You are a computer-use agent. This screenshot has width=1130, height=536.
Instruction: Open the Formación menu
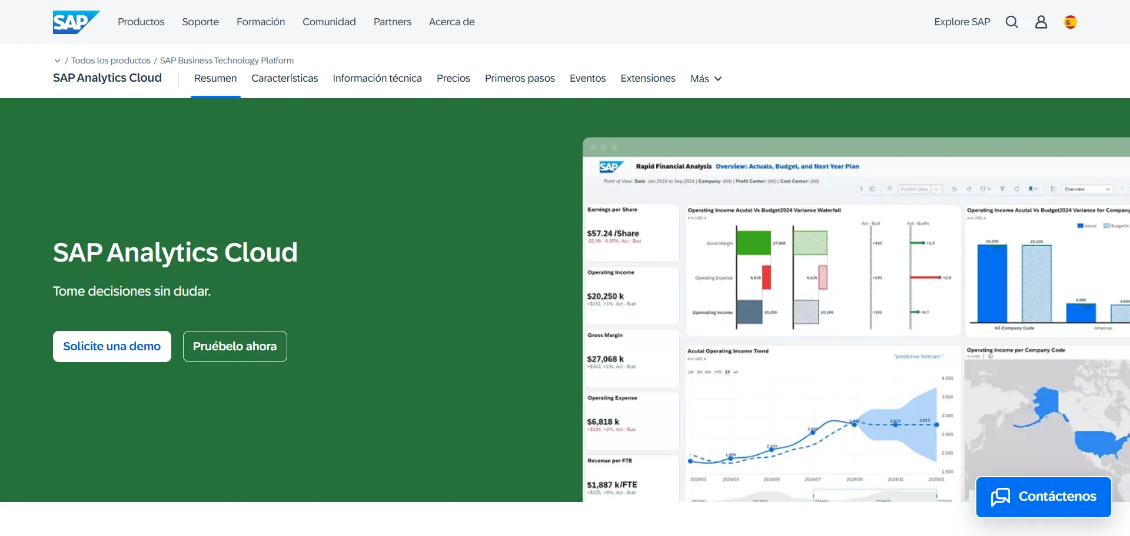pos(261,22)
